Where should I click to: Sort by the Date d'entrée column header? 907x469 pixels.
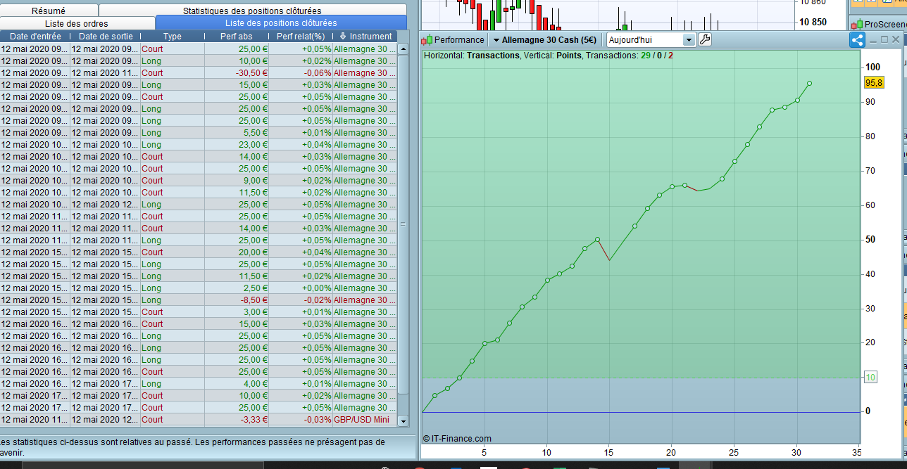[35, 37]
